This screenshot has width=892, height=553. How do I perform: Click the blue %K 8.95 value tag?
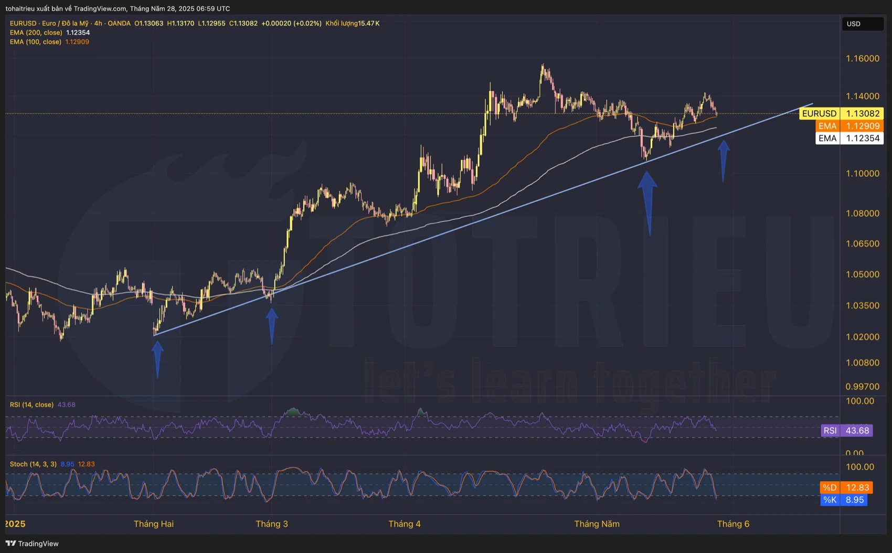(844, 500)
